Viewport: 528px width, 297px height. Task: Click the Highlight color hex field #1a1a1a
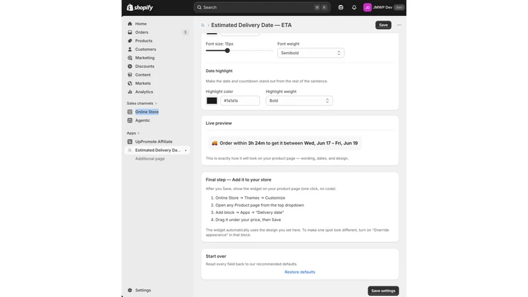point(240,101)
